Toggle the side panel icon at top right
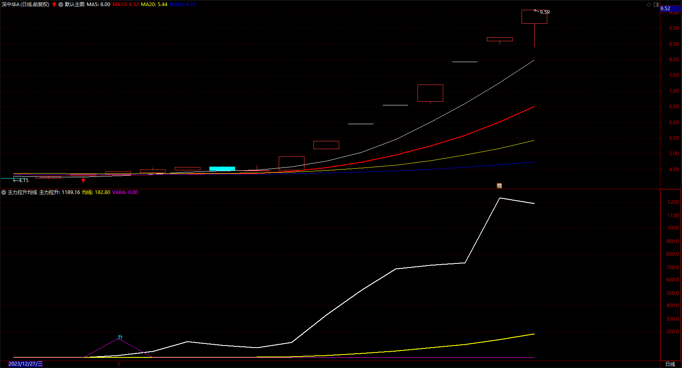Viewport: 682px width, 368px height. point(656,4)
